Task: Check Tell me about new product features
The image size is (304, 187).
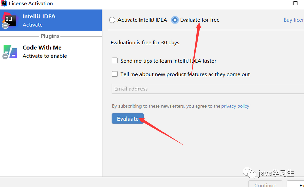Action: [x=115, y=74]
